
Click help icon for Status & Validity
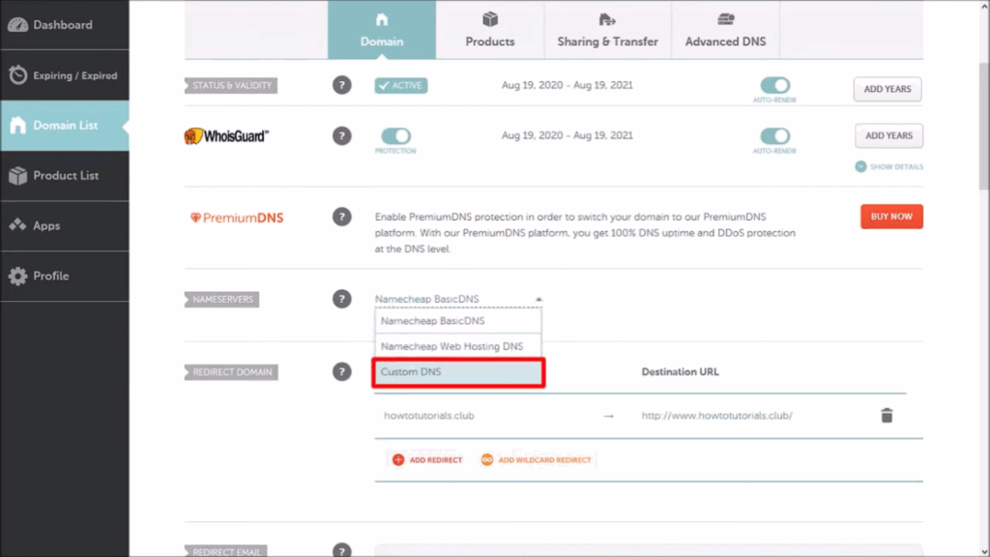pyautogui.click(x=341, y=85)
